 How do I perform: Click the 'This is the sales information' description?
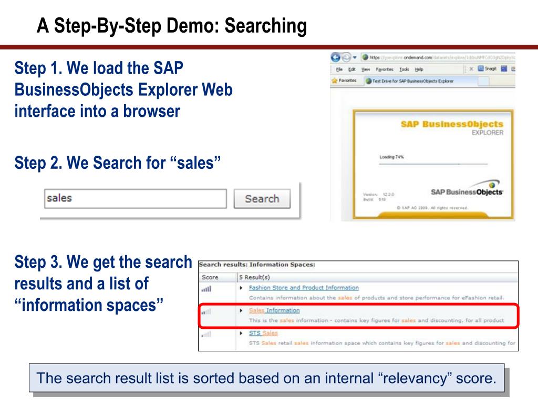click(x=376, y=320)
